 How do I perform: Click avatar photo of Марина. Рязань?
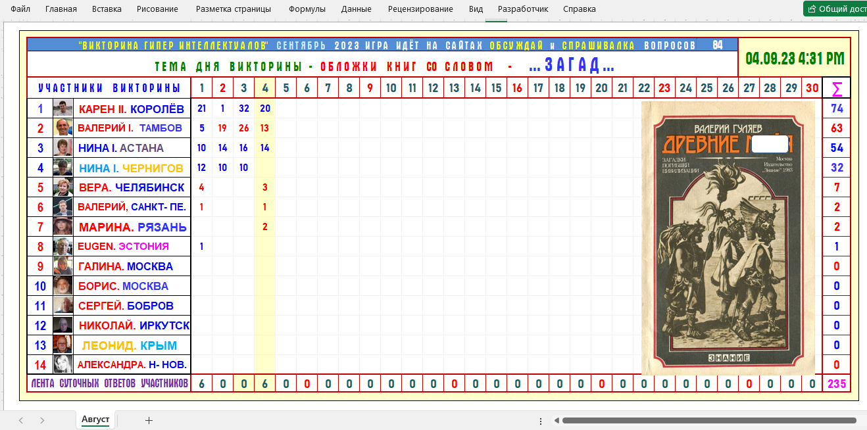(x=63, y=227)
